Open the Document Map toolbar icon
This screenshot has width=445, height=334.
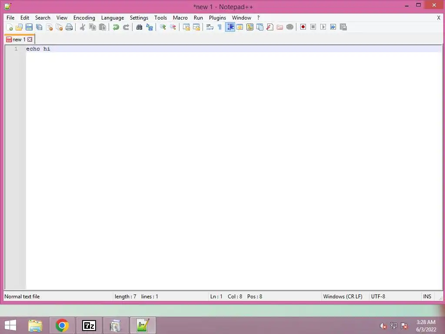click(x=250, y=27)
